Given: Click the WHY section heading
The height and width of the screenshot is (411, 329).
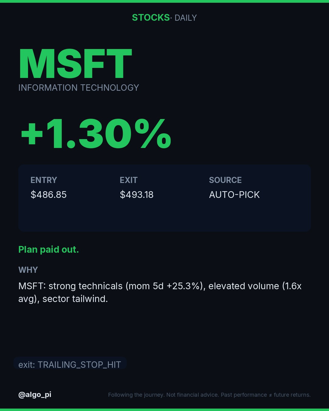Looking at the screenshot, I should 28,270.
